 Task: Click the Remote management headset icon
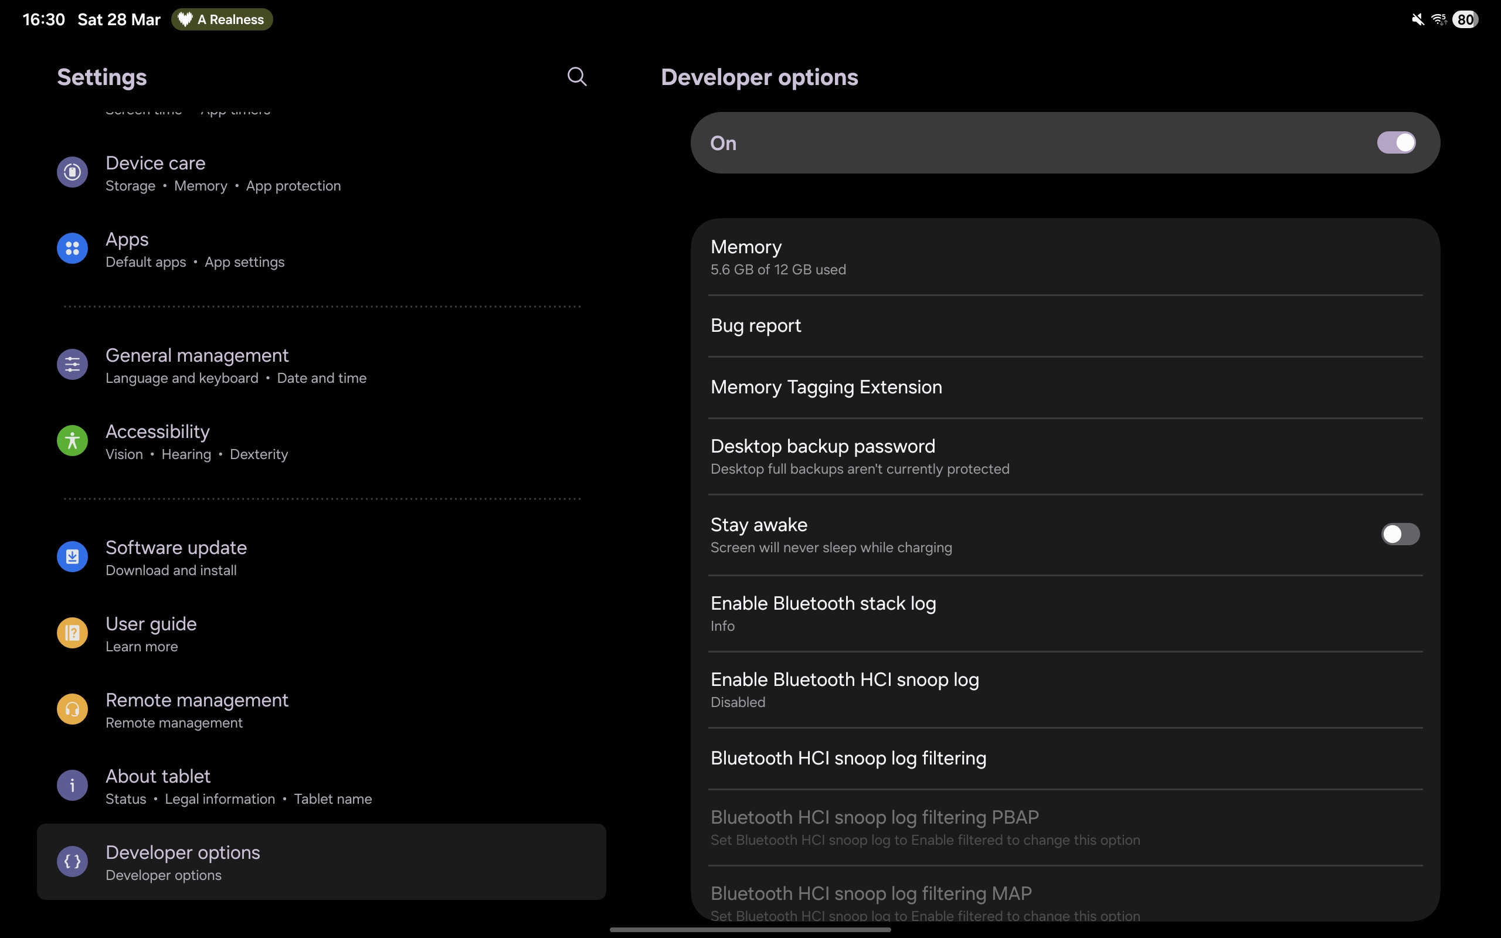72,709
